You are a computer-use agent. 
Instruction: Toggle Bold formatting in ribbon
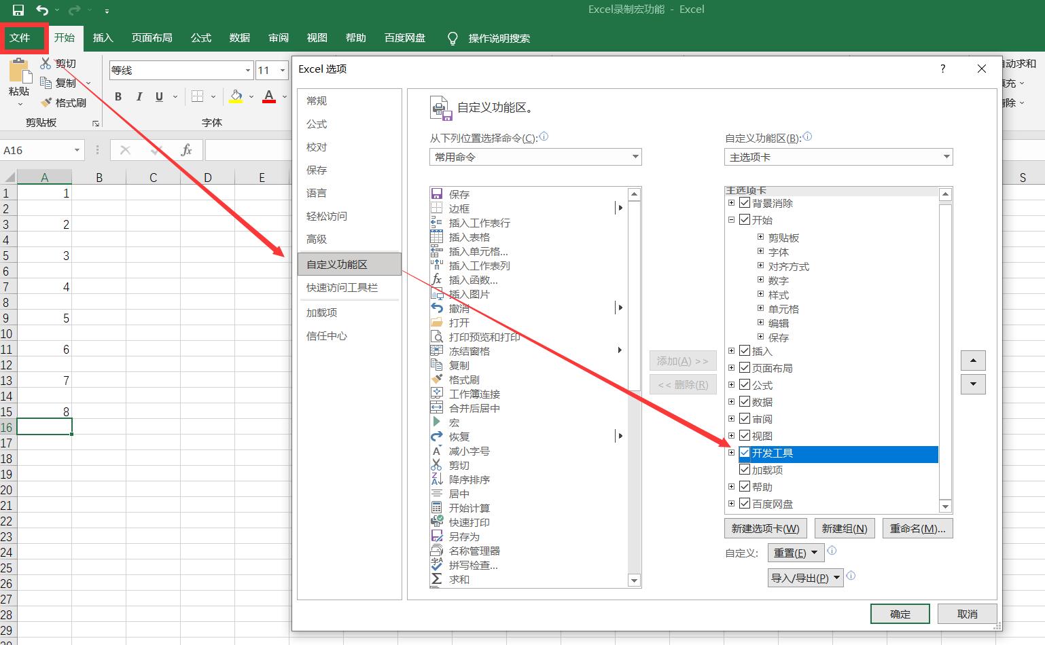point(118,96)
